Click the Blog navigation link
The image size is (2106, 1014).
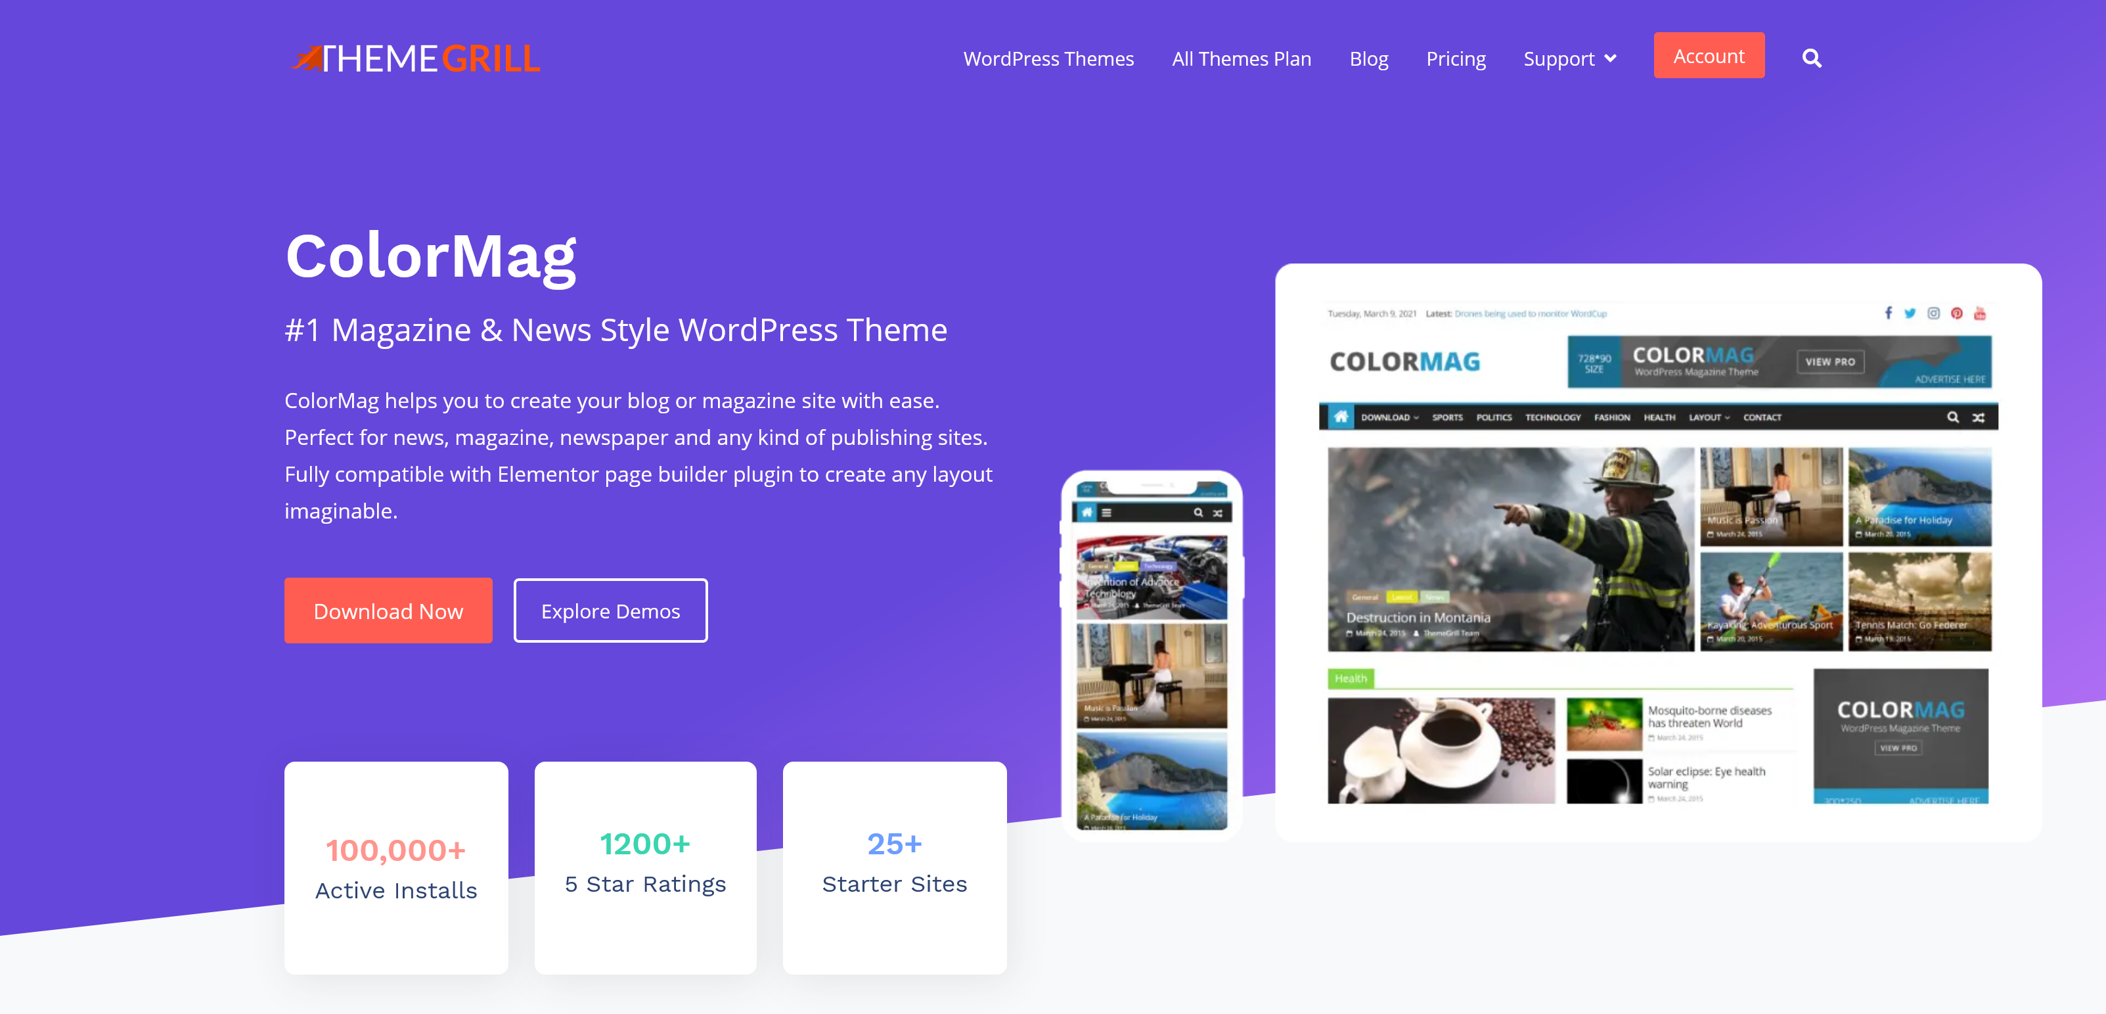pyautogui.click(x=1368, y=58)
